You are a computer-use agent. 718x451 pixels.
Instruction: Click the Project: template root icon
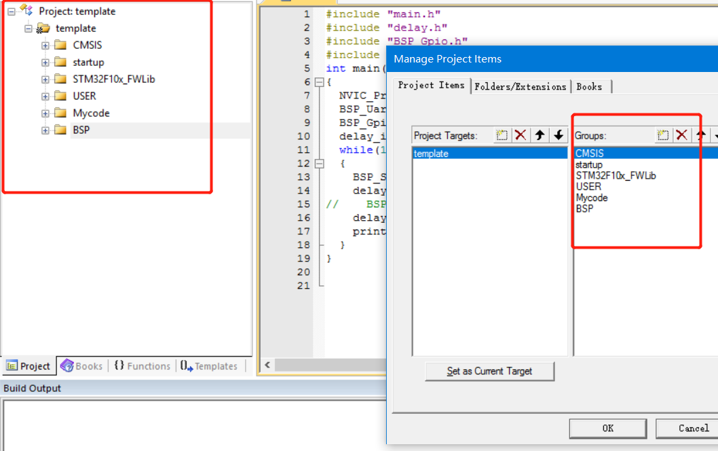tap(26, 10)
